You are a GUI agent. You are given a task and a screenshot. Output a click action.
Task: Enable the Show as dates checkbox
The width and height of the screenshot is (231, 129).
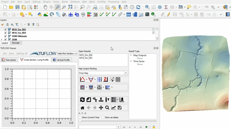pos(103,118)
